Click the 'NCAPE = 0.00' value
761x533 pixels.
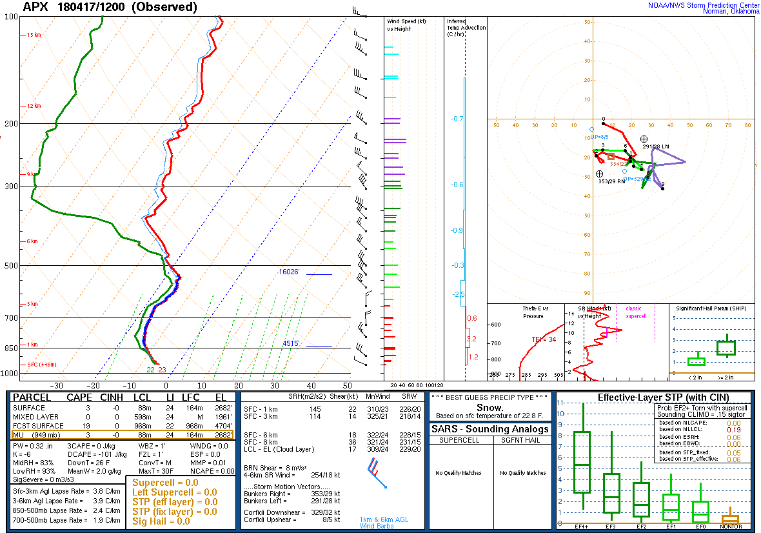pos(212,471)
